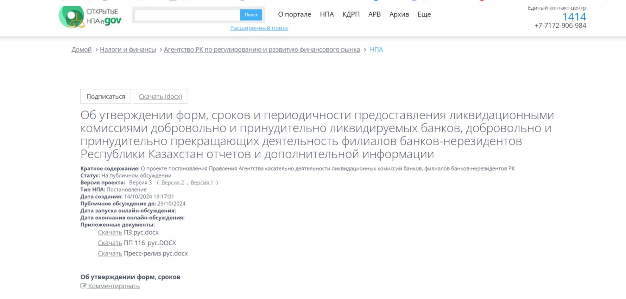This screenshot has height=299, width=626.
Task: Click the Поиск search button
Action: point(251,15)
